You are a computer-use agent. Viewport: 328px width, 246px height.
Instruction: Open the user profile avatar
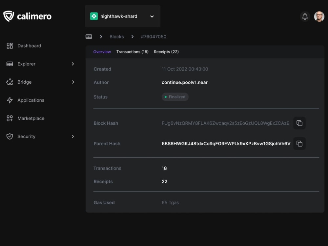coord(319,16)
